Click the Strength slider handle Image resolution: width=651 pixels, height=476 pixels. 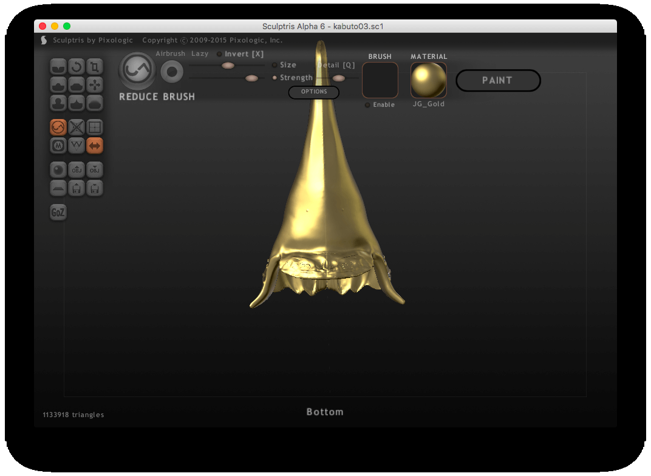pos(251,78)
